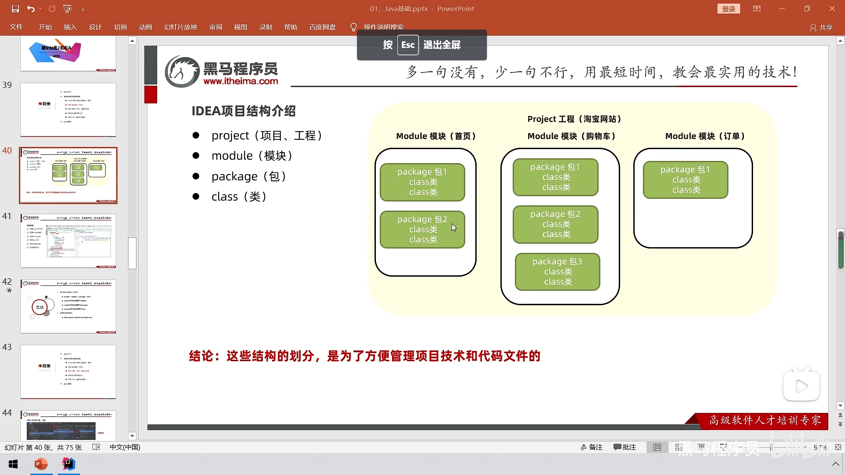Click the 共享 share button
845x475 pixels.
(821, 27)
